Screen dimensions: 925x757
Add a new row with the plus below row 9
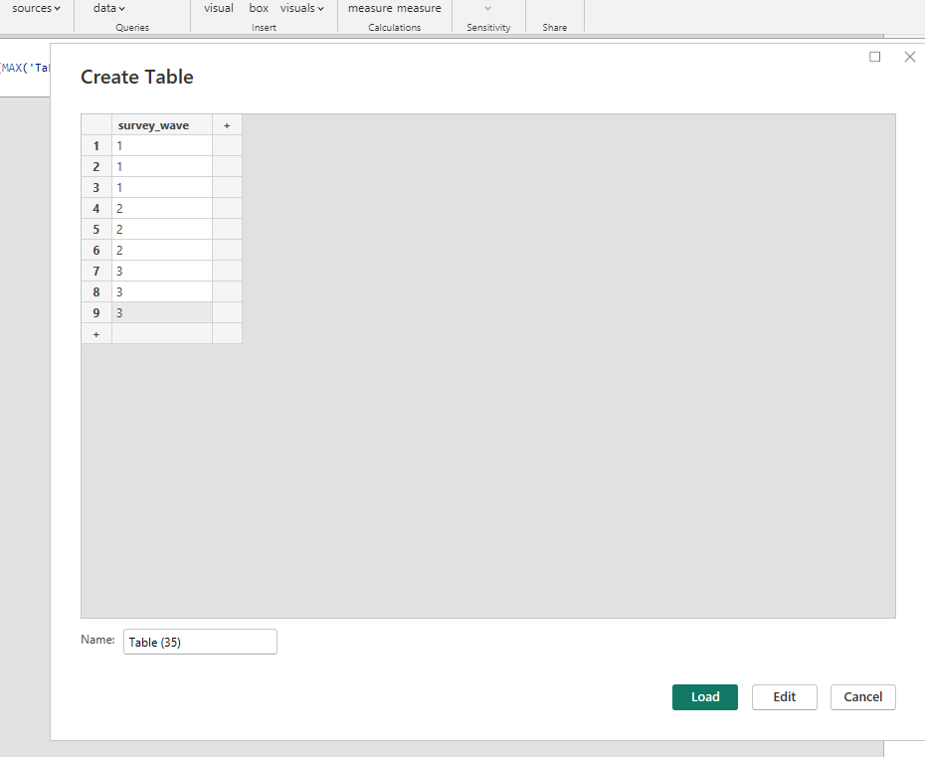pyautogui.click(x=96, y=334)
